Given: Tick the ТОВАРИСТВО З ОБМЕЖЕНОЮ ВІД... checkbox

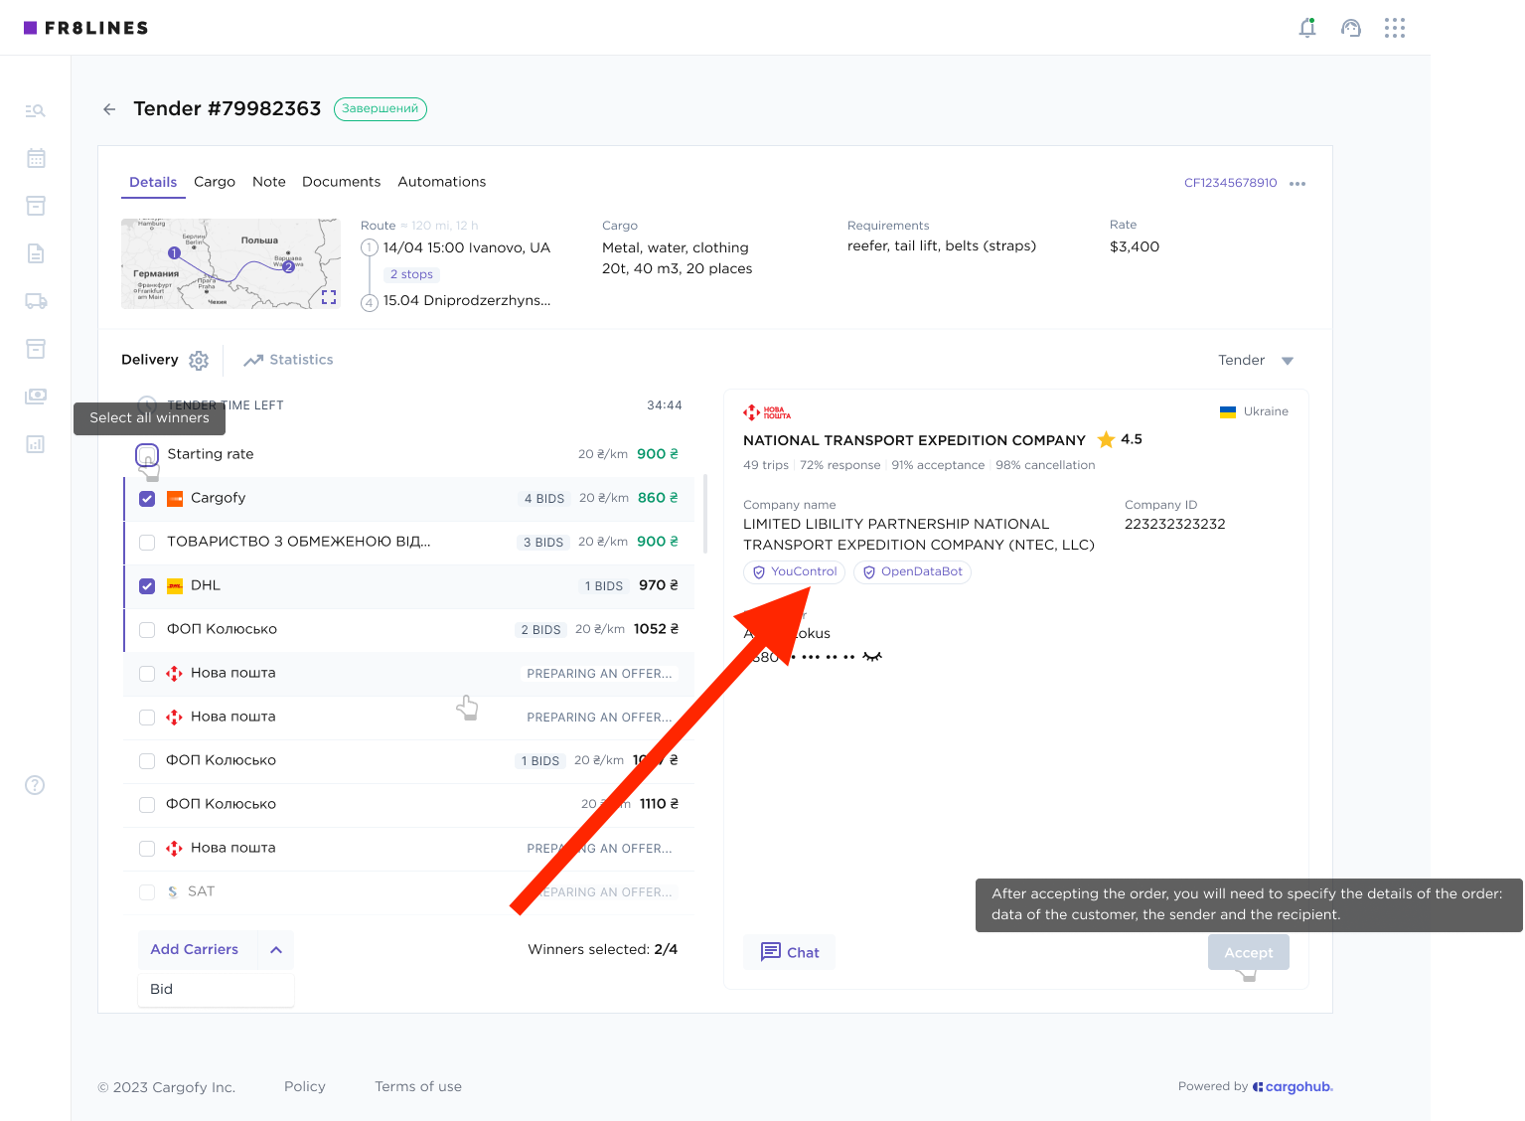Looking at the screenshot, I should (x=147, y=543).
